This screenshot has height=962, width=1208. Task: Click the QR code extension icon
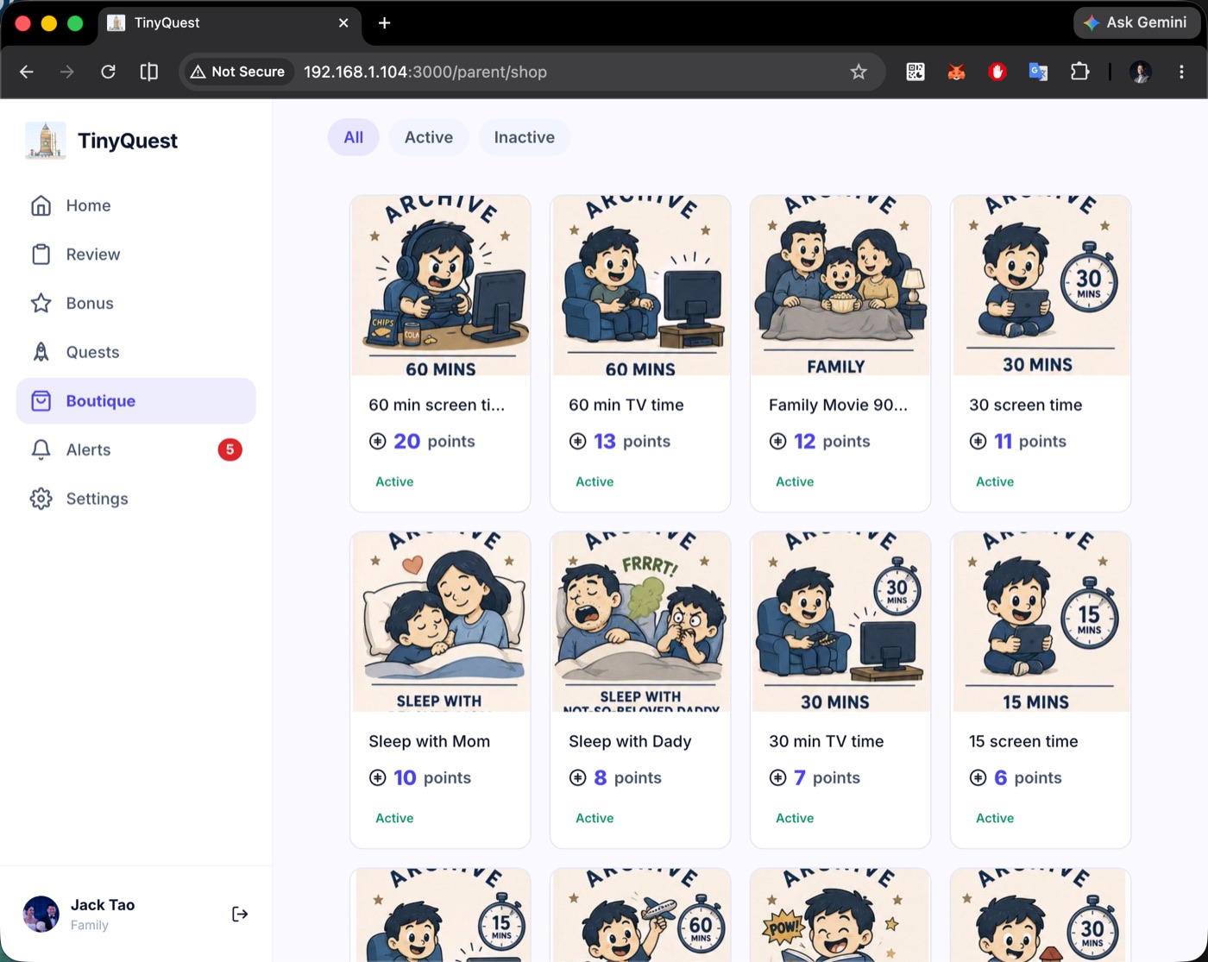tap(915, 72)
